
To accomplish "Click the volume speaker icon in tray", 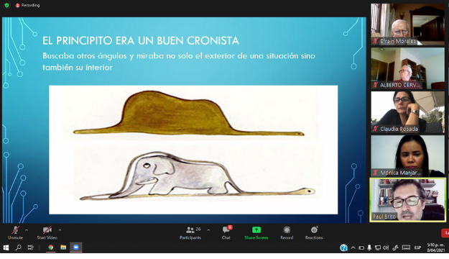I will pyautogui.click(x=386, y=247).
